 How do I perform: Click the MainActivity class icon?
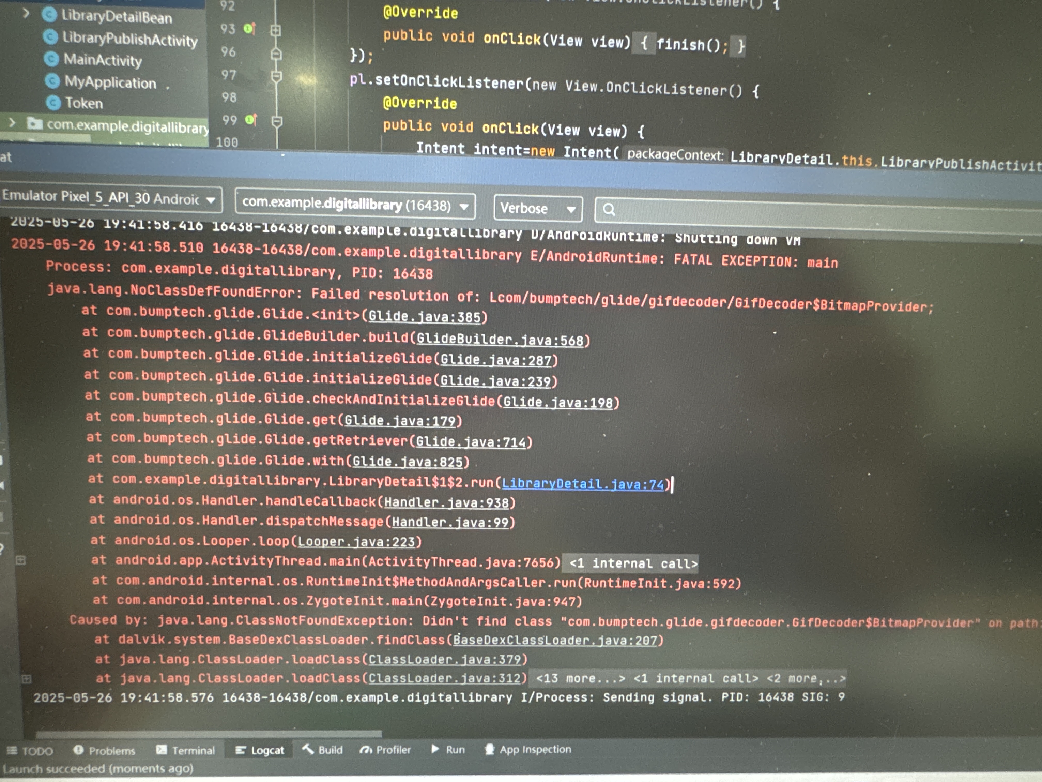[51, 59]
